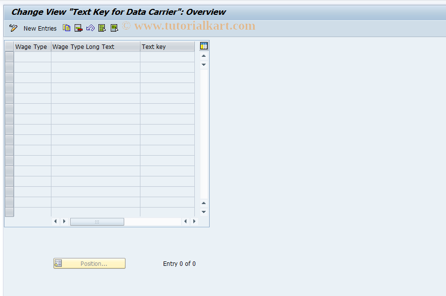Click the Position... button
This screenshot has width=446, height=296.
pyautogui.click(x=89, y=263)
